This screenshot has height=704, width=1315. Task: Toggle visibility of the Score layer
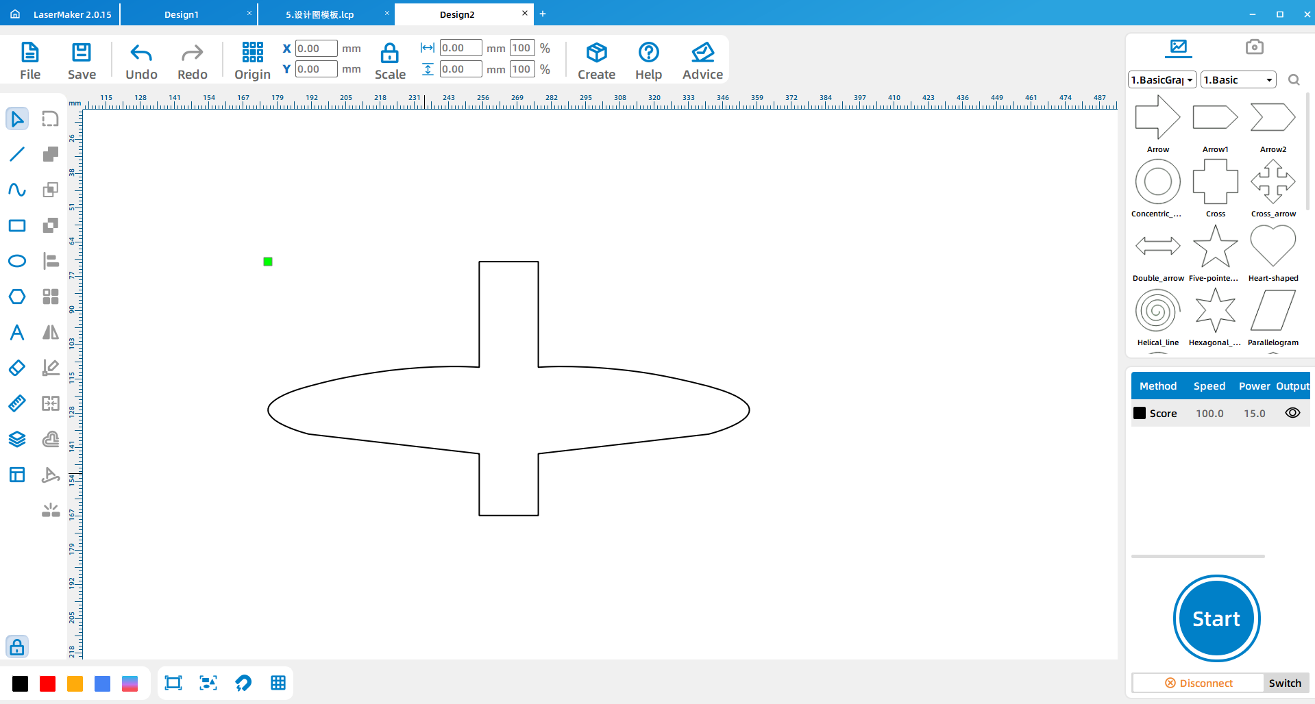[1292, 413]
